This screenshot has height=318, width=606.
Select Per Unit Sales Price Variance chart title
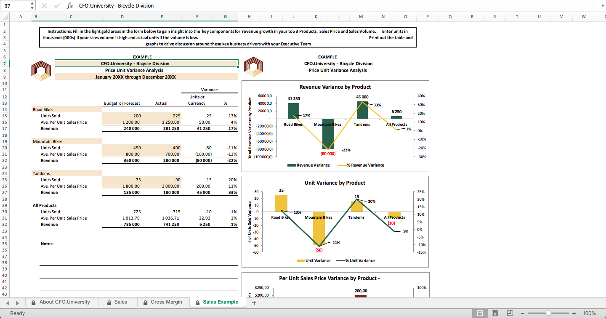pyautogui.click(x=330, y=278)
